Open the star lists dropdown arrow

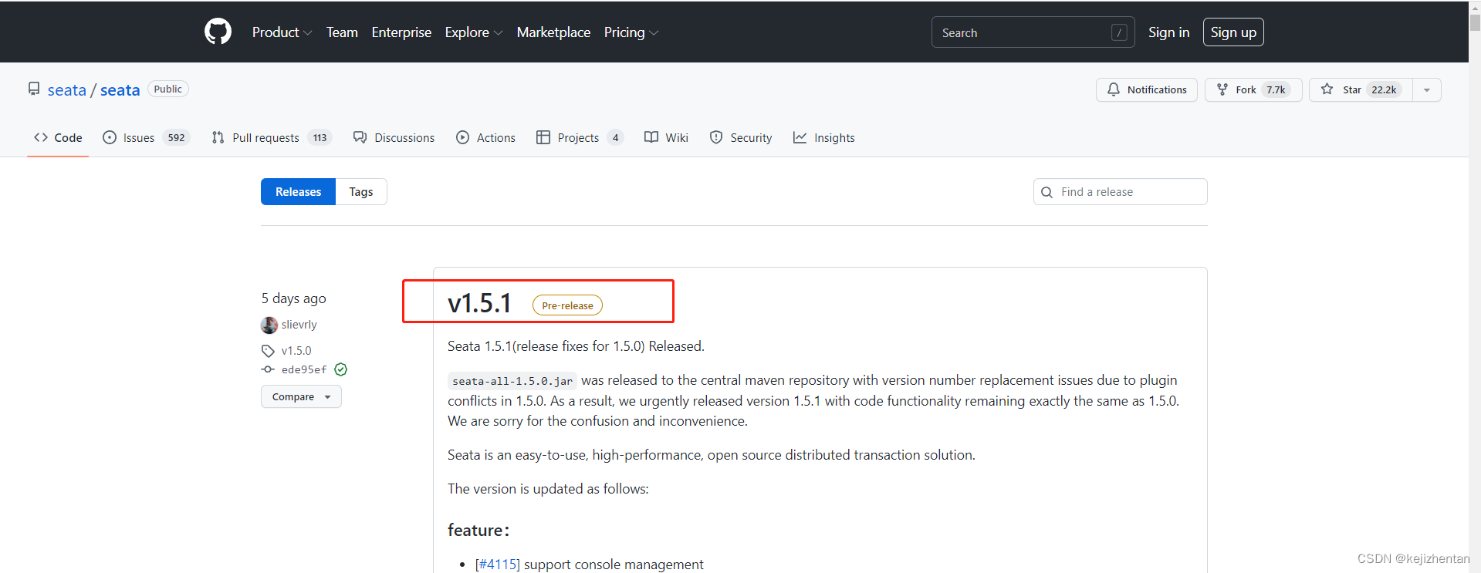point(1427,89)
